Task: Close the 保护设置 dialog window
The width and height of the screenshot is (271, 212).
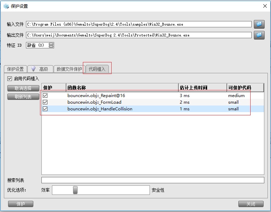Action: 265,6
